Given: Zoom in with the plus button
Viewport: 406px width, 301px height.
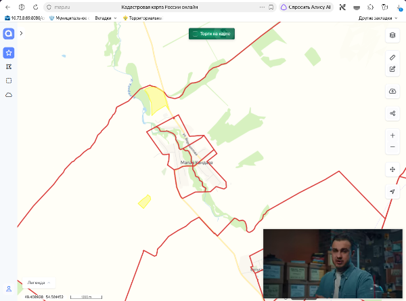Looking at the screenshot, I should 392,136.
